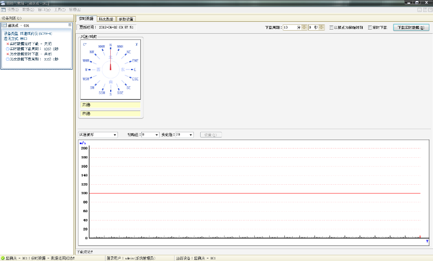Screen dimensions: 433x261
Task: Click the clock icon for history download period
Action: click(x=8, y=59)
